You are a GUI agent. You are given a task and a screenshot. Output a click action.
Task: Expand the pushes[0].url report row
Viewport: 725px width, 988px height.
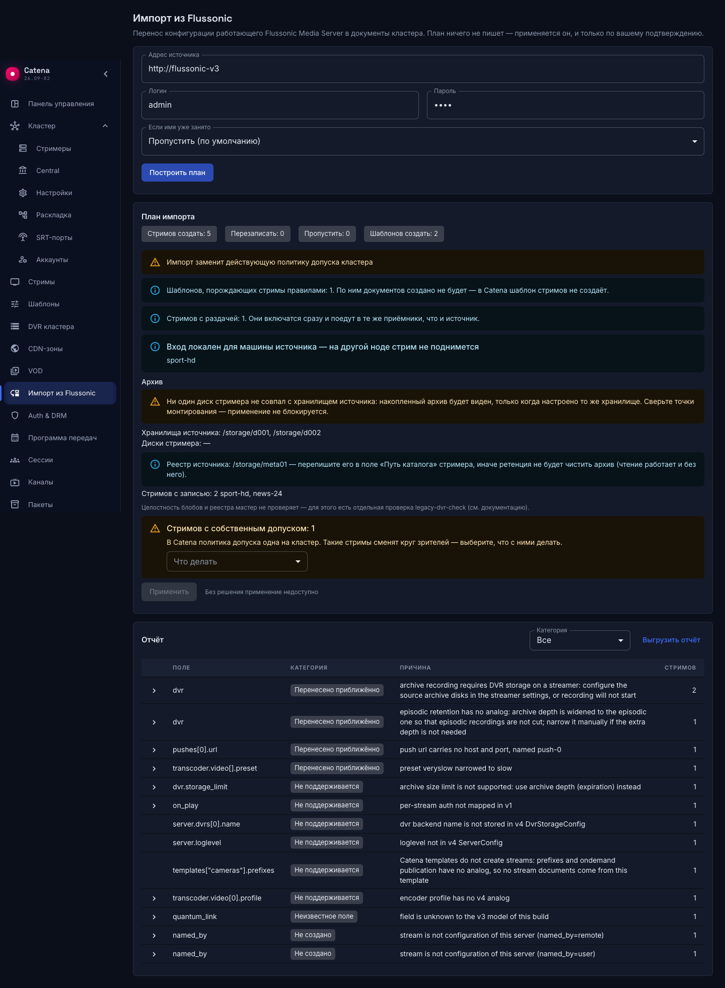154,750
